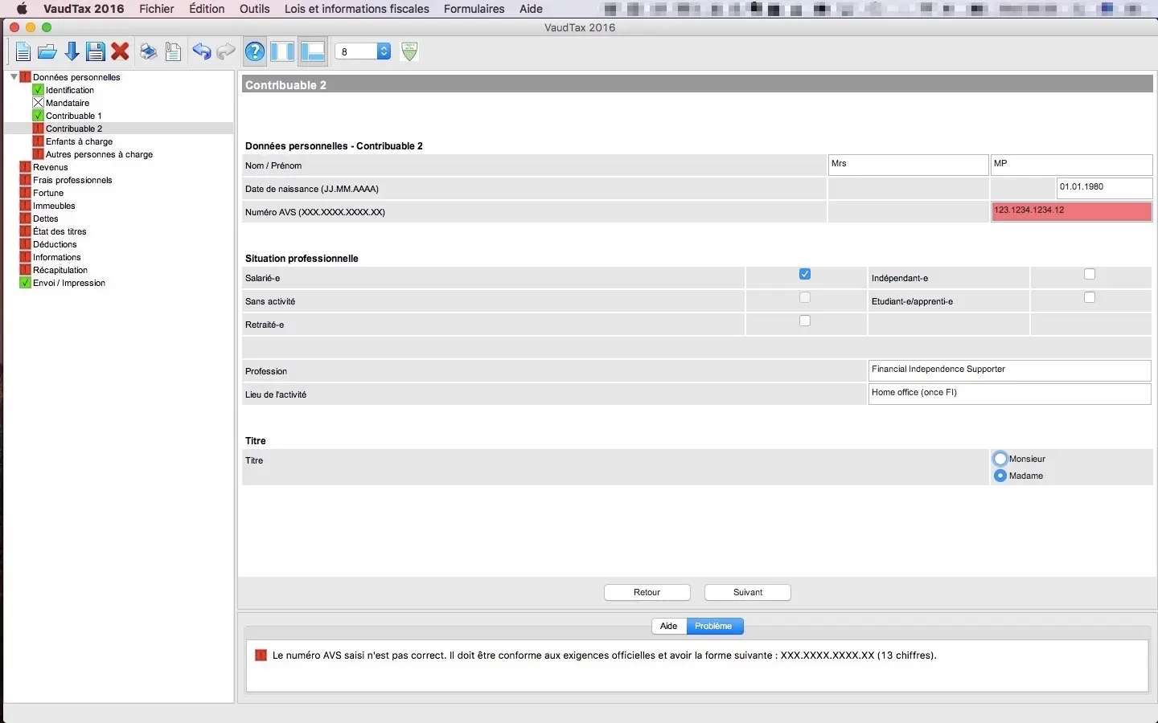The height and width of the screenshot is (723, 1158).
Task: Click the Suivant button
Action: pyautogui.click(x=748, y=592)
